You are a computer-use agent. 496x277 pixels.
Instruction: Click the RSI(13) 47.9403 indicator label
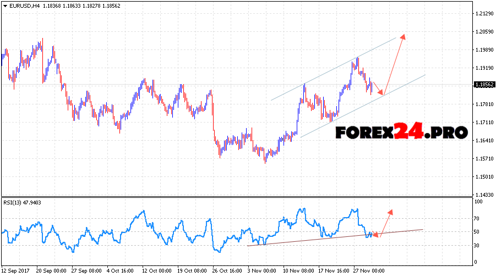point(23,203)
